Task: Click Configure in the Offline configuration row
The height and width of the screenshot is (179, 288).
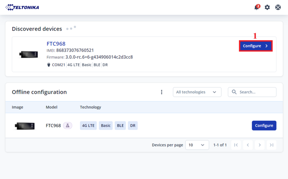Action: tap(264, 126)
